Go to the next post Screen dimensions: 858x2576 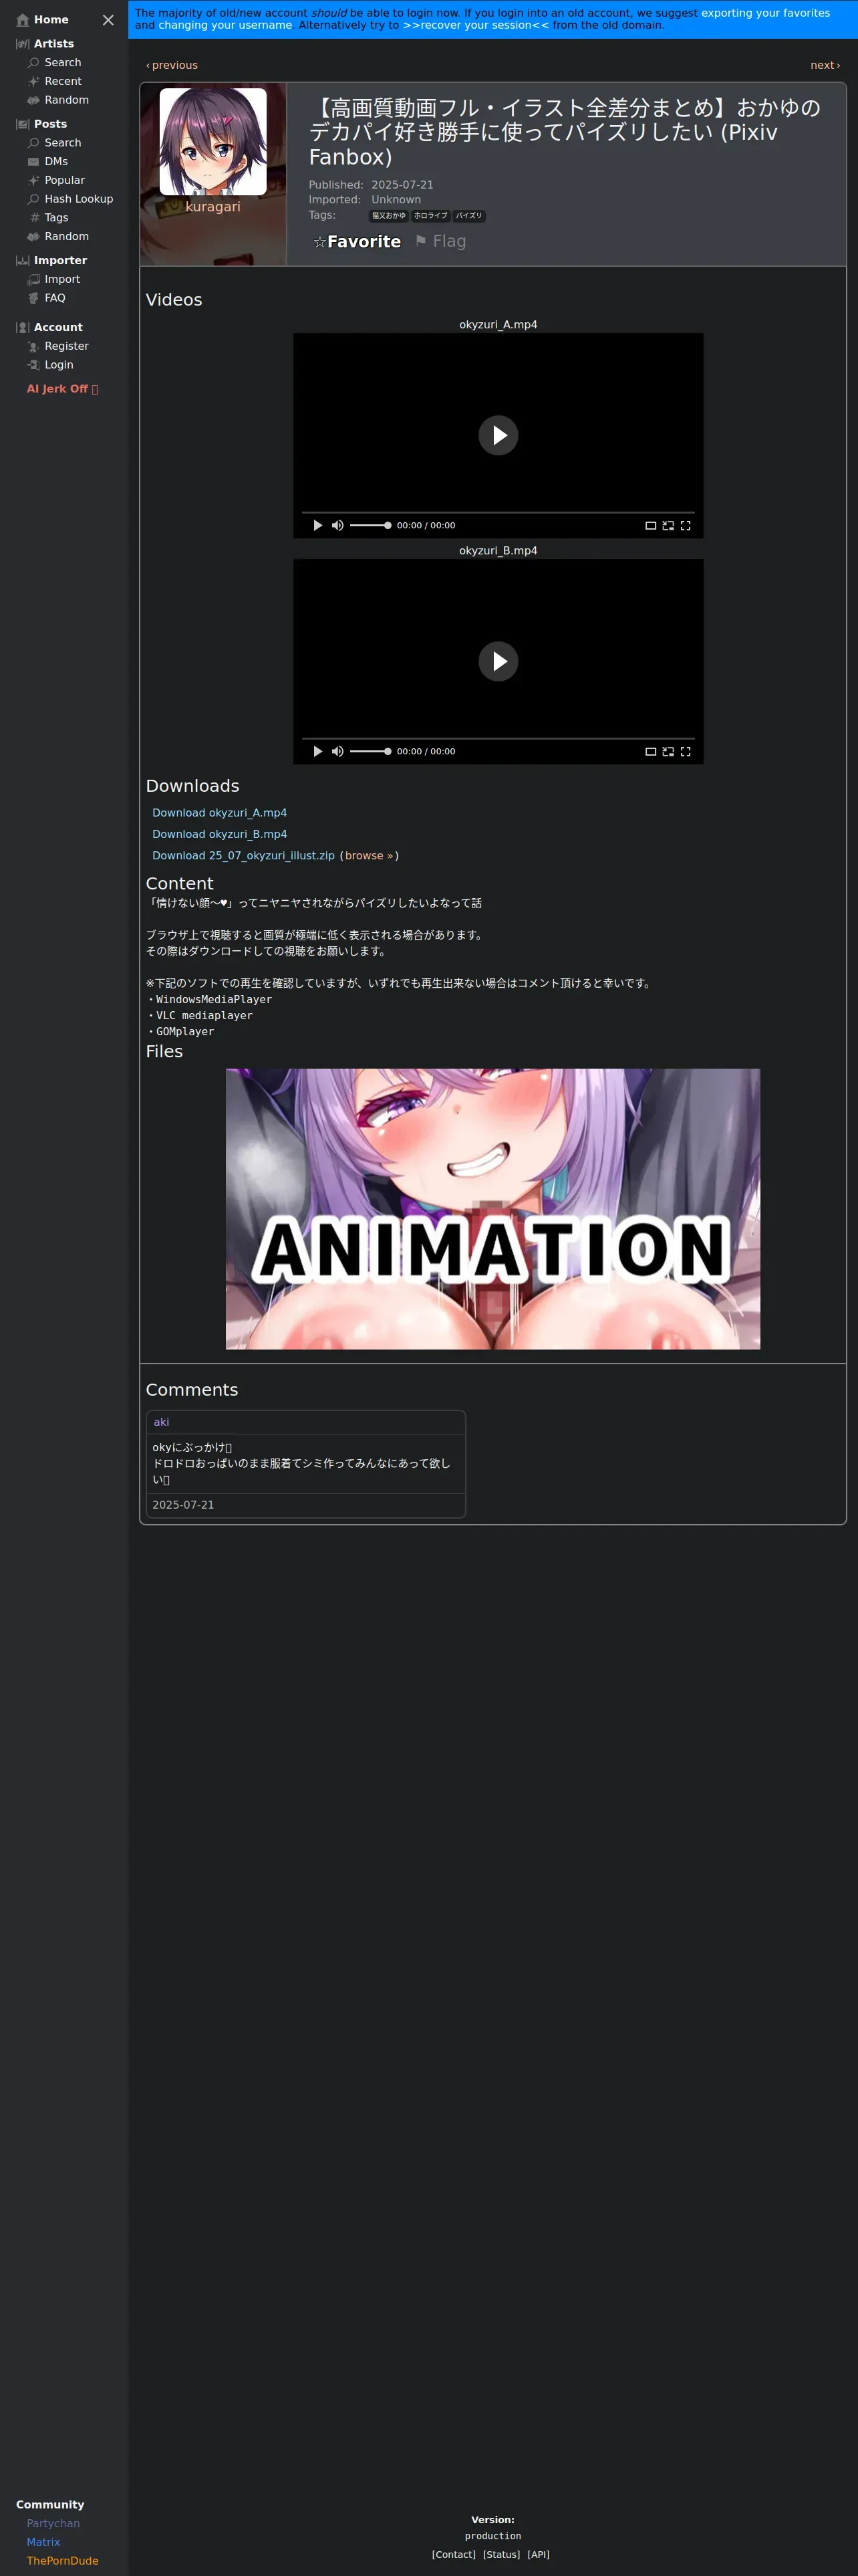[x=825, y=65]
